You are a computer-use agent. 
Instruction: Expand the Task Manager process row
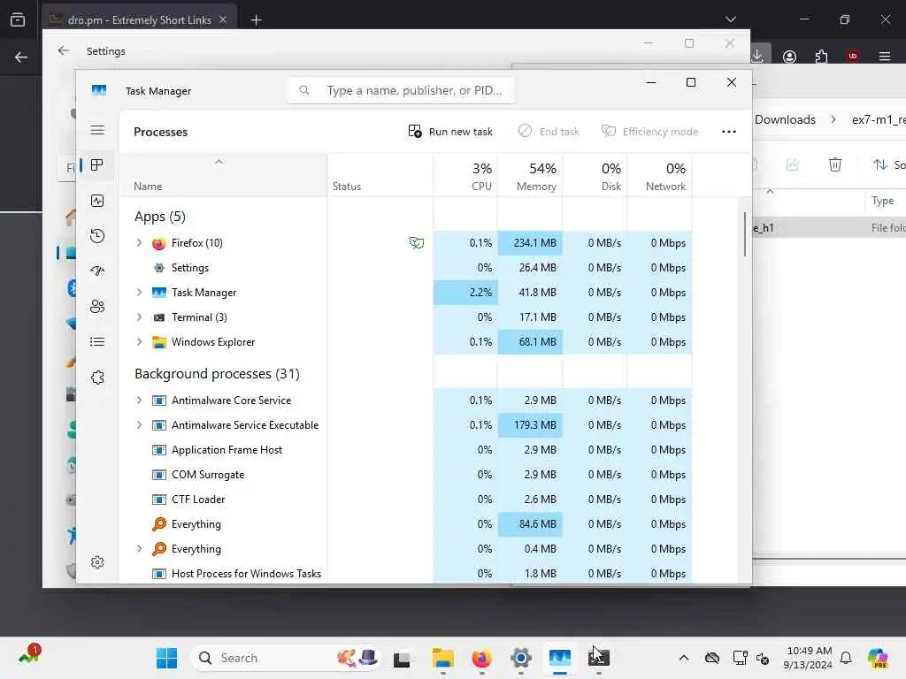(139, 293)
